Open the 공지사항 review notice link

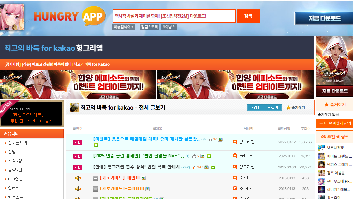pos(57,64)
